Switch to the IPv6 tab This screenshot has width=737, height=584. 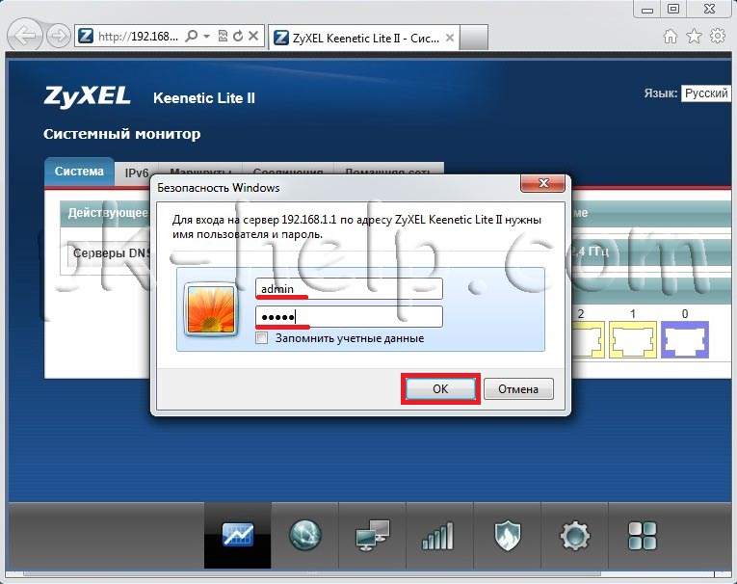pyautogui.click(x=136, y=173)
